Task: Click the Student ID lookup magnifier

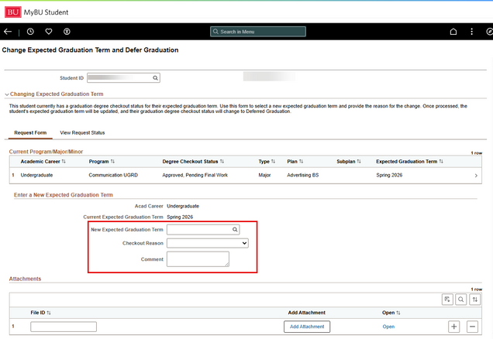Action: pos(155,78)
